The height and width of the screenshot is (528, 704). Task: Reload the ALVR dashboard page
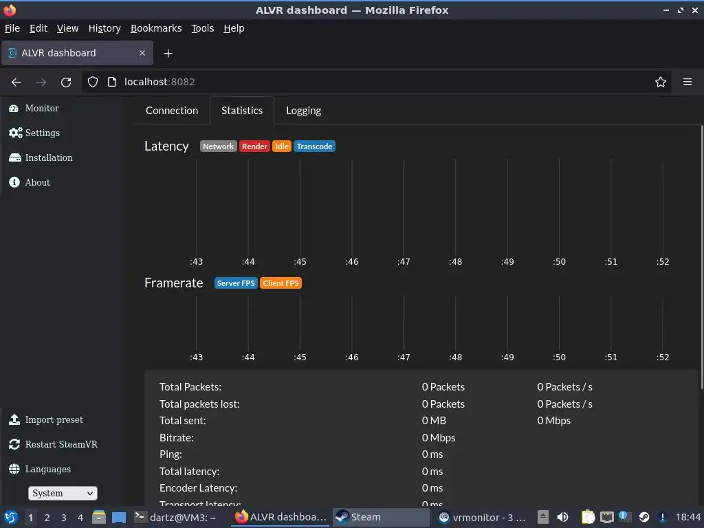point(66,82)
